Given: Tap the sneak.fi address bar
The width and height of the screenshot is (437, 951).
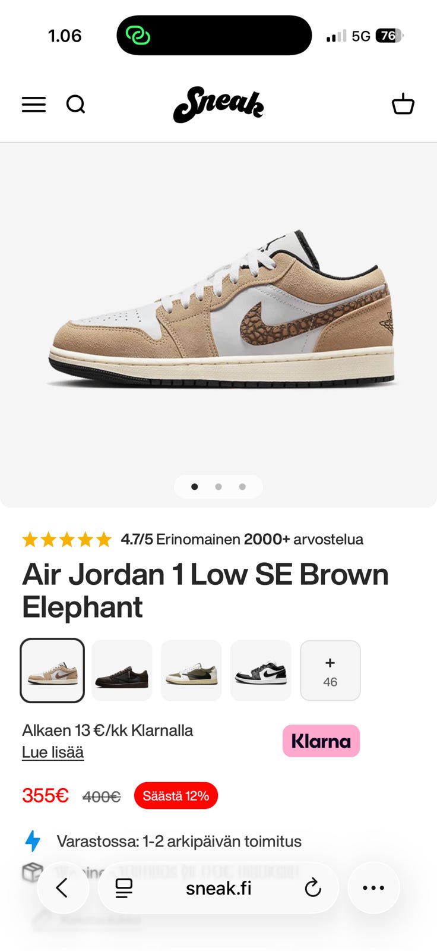Looking at the screenshot, I should pyautogui.click(x=218, y=888).
